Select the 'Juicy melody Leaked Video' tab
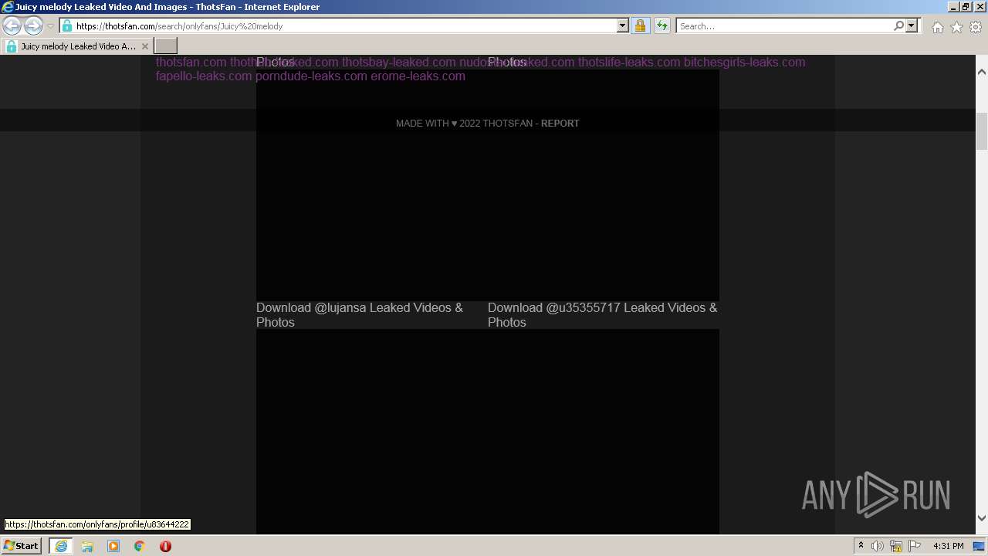The image size is (988, 556). [x=76, y=46]
